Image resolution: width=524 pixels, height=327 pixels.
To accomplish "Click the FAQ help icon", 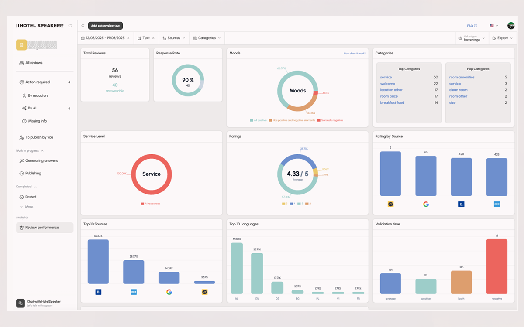I will pos(476,26).
